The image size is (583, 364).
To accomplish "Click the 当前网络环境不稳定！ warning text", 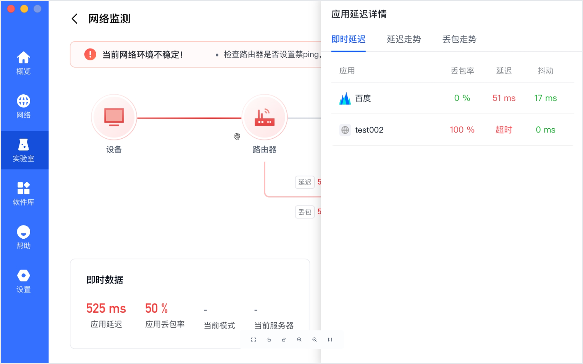I will [143, 55].
